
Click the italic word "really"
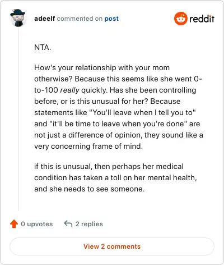tap(70, 90)
